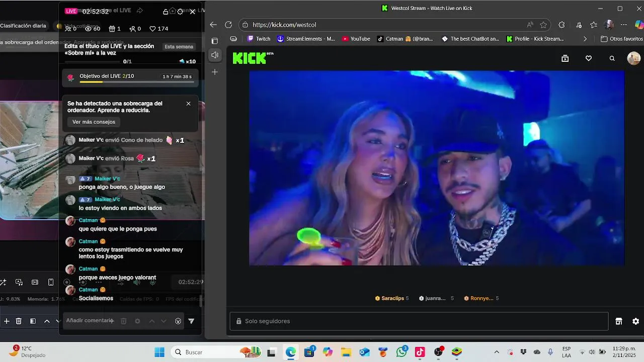
Task: Open LIVE overlay settings gear icon
Action: [180, 12]
